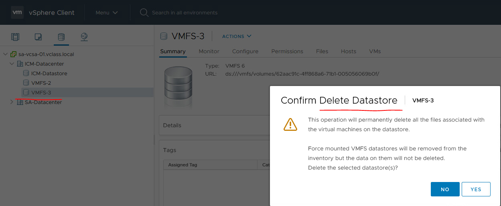Open the Networking inventory view icon

click(84, 37)
